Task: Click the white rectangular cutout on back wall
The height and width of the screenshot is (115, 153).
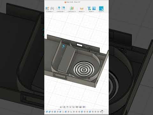Action: tap(79, 45)
